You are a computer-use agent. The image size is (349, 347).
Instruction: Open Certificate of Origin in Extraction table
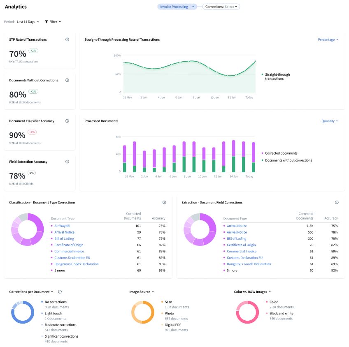click(x=241, y=245)
